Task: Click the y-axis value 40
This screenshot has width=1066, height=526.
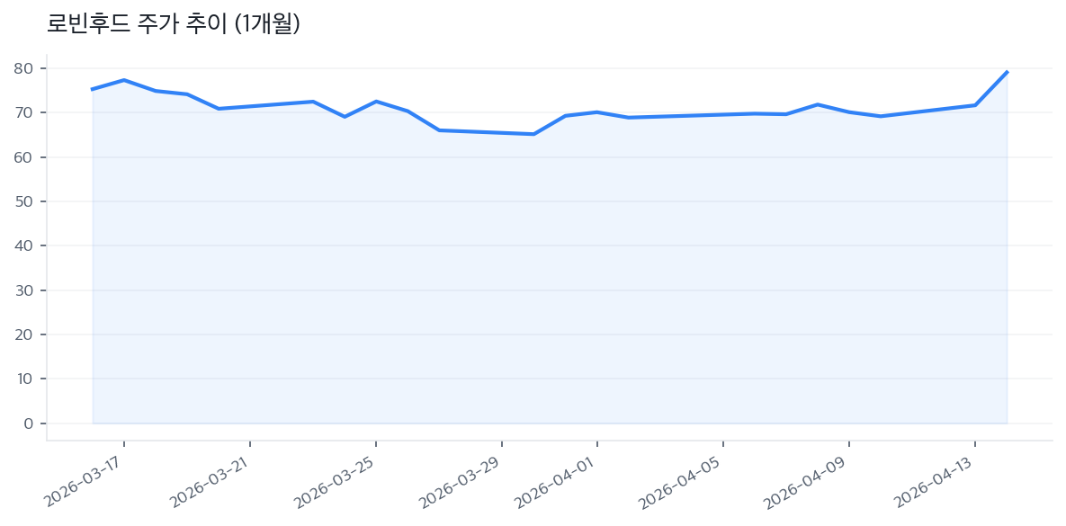Action: point(23,245)
